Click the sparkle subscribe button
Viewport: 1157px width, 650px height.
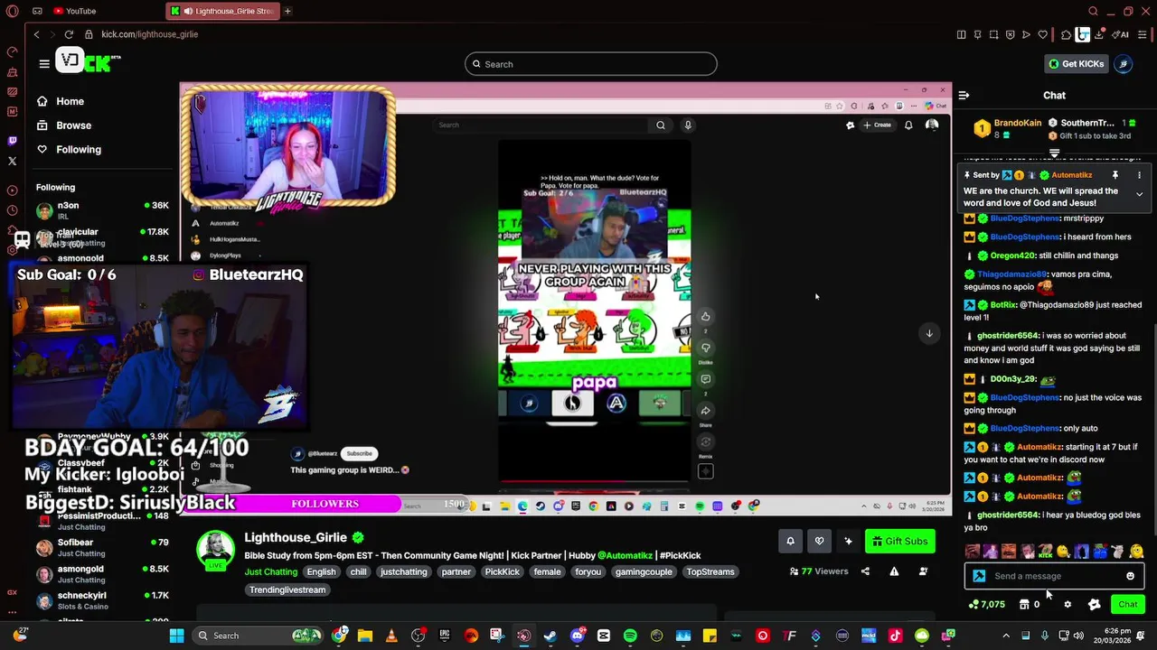tap(848, 541)
